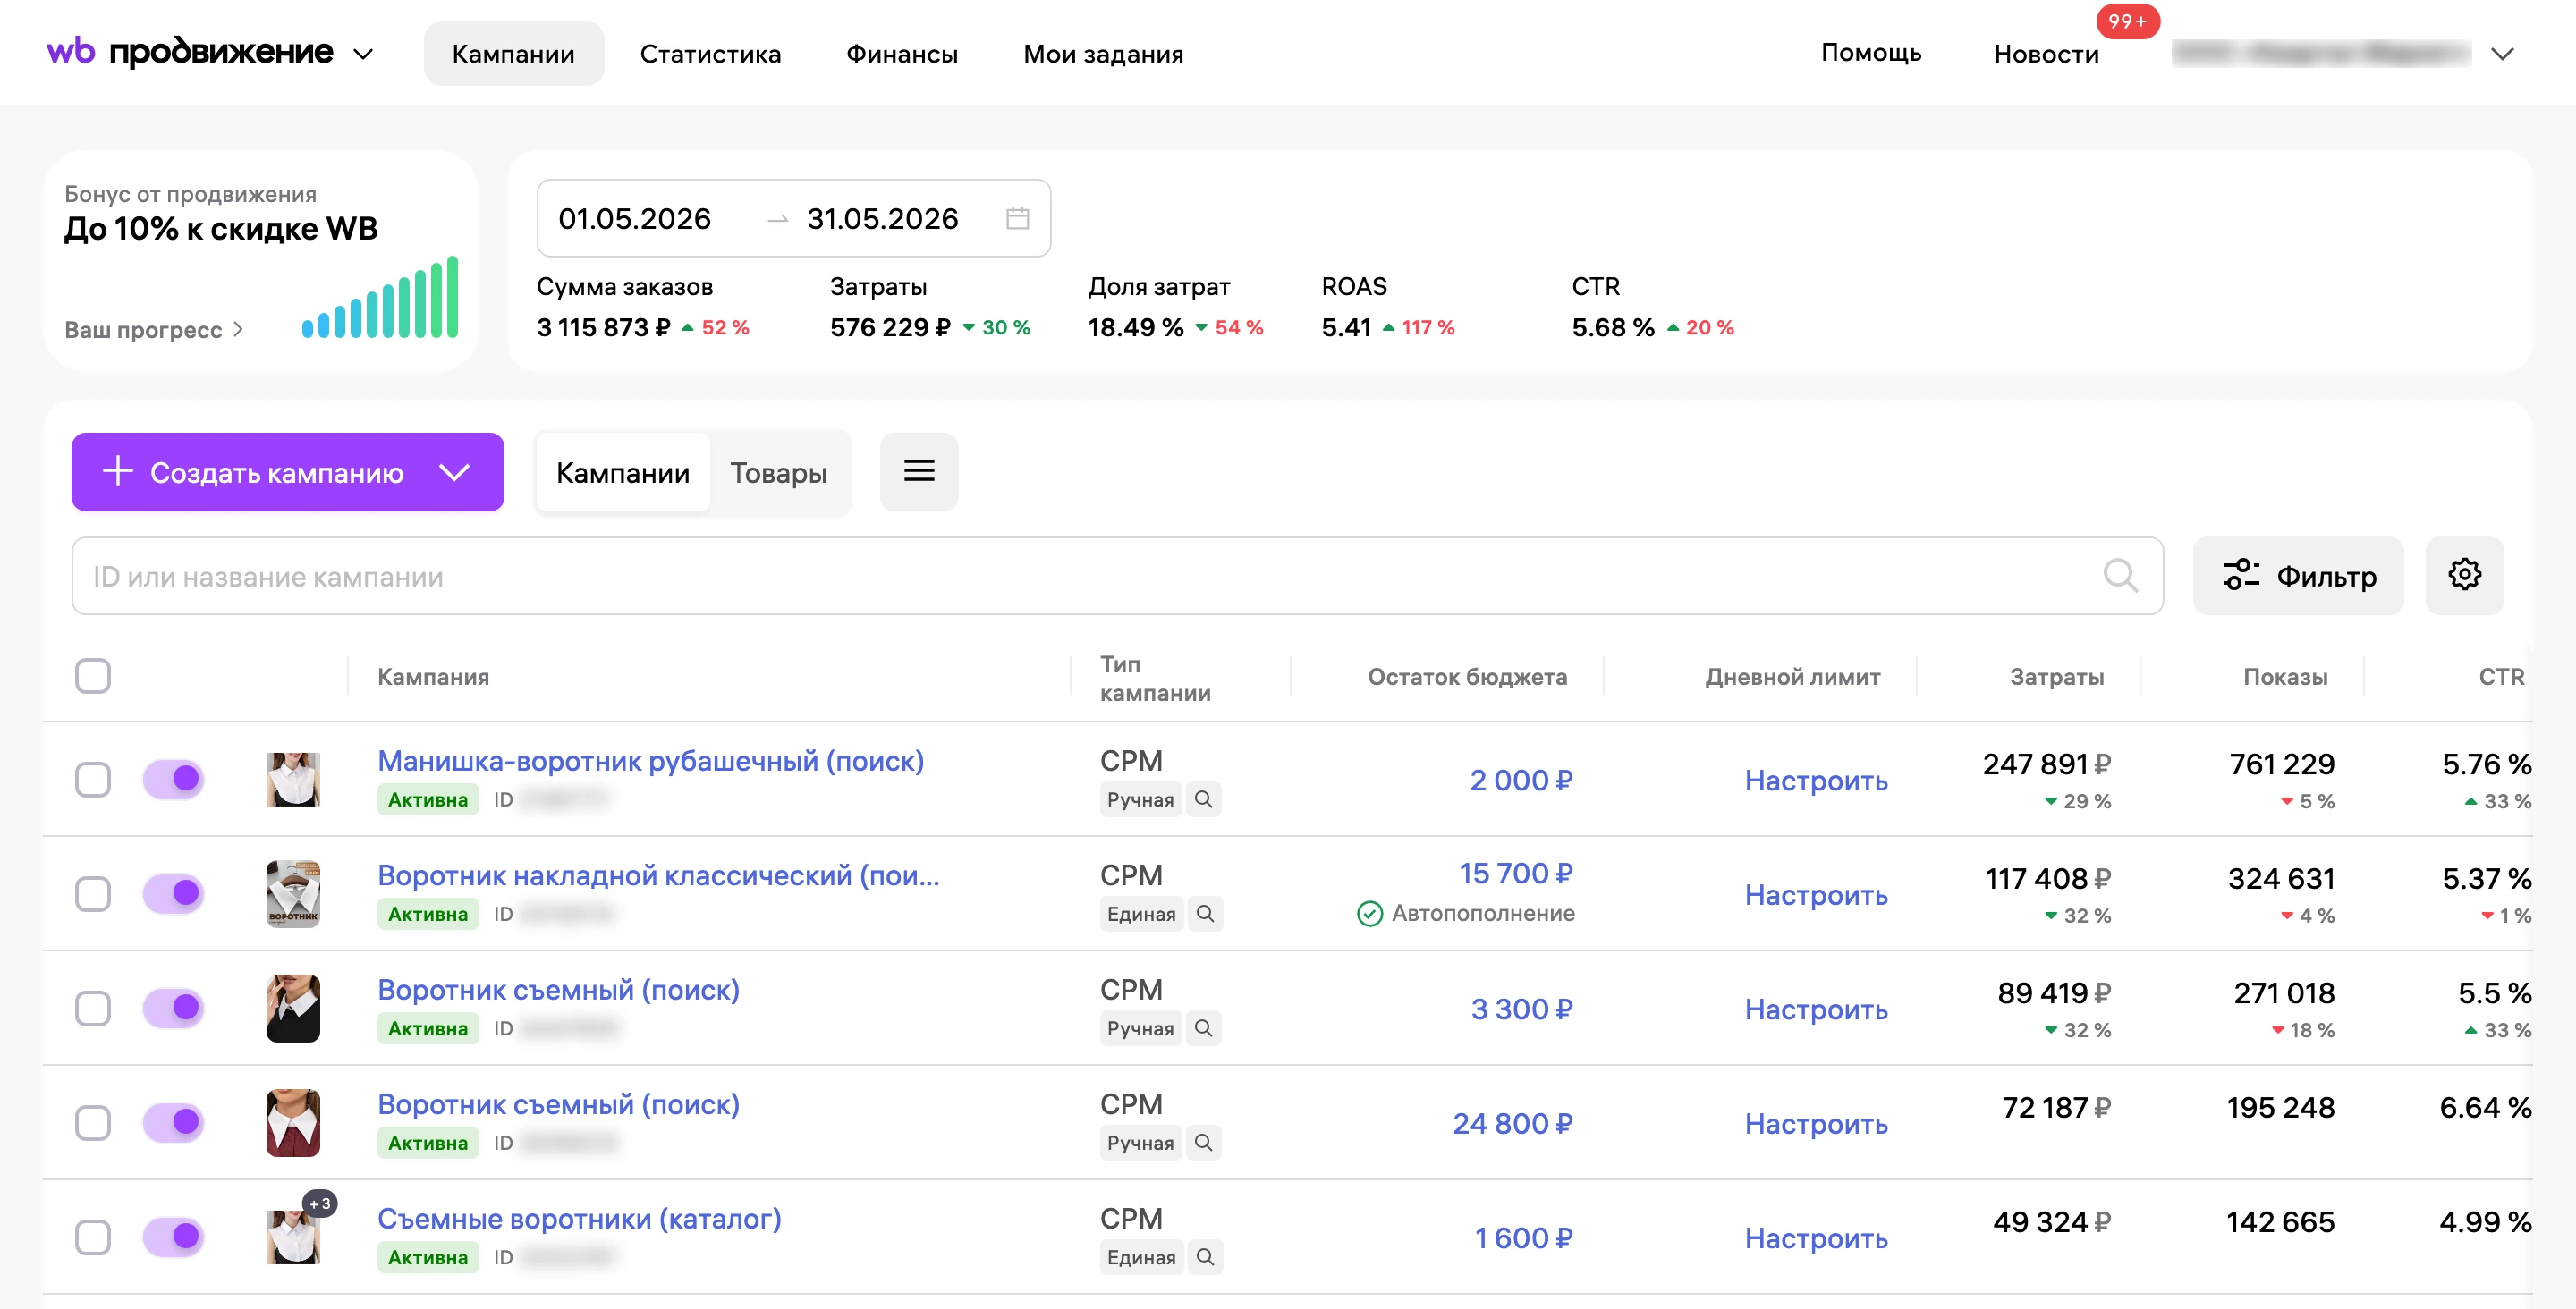
Task: Expand the wb продвижение logo dropdown
Action: pos(363,54)
